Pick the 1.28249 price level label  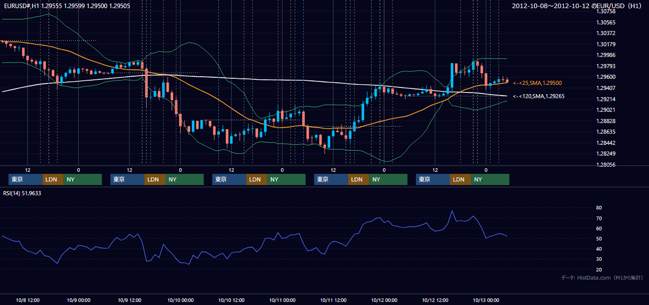pos(606,154)
